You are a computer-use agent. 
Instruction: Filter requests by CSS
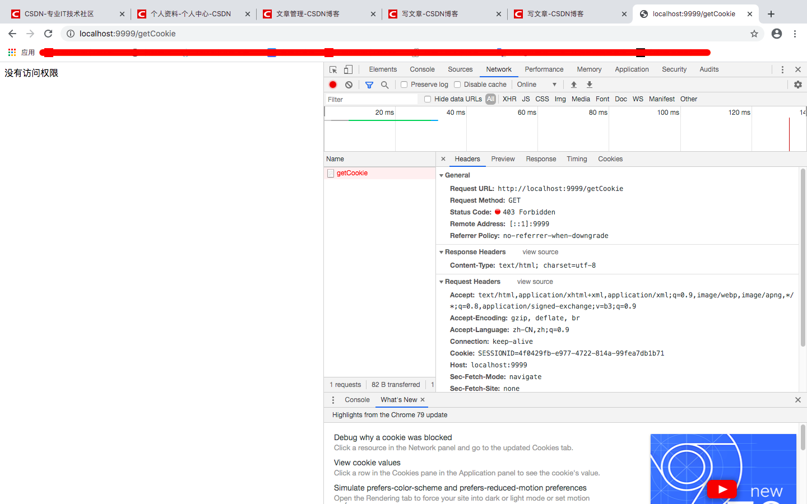(x=542, y=99)
